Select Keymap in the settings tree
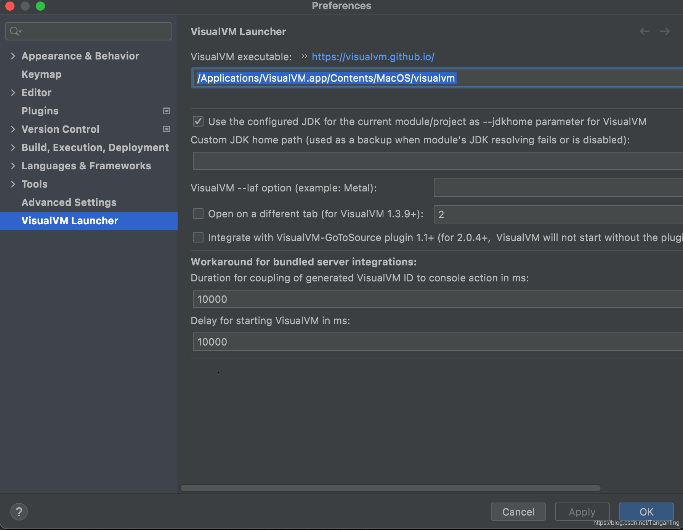The height and width of the screenshot is (530, 683). (x=42, y=74)
